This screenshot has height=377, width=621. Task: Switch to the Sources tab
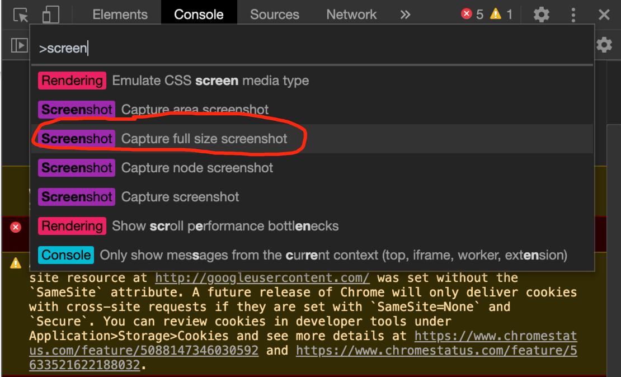pos(275,15)
